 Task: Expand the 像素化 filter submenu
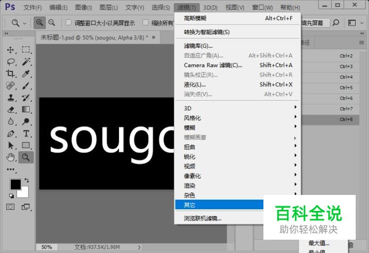pyautogui.click(x=238, y=176)
